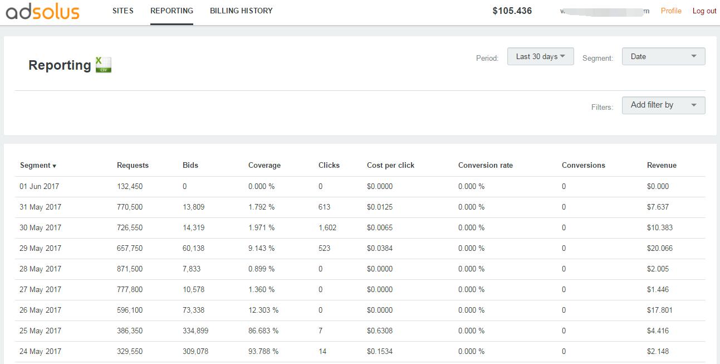Click the Bids column header

(190, 166)
